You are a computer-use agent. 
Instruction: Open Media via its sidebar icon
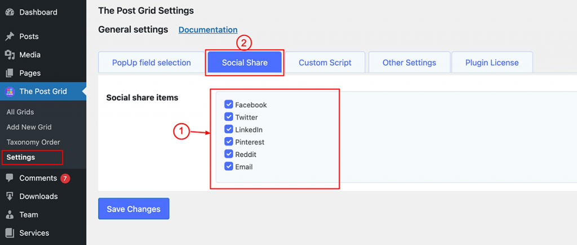(10, 55)
